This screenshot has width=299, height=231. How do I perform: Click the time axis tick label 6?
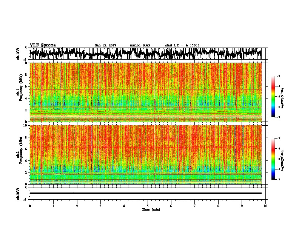171,206
